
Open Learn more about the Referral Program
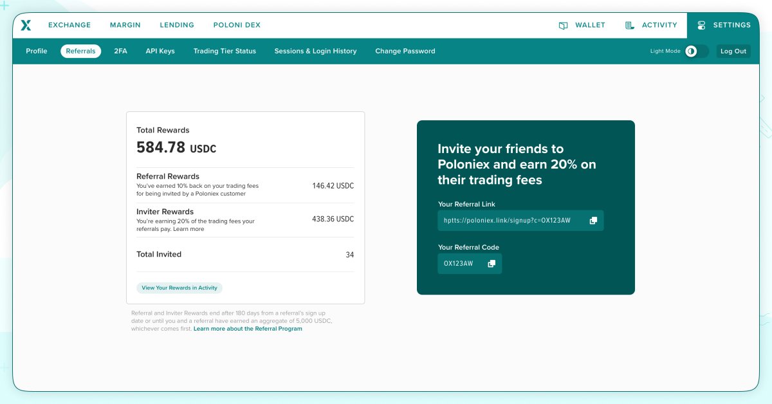click(x=248, y=329)
